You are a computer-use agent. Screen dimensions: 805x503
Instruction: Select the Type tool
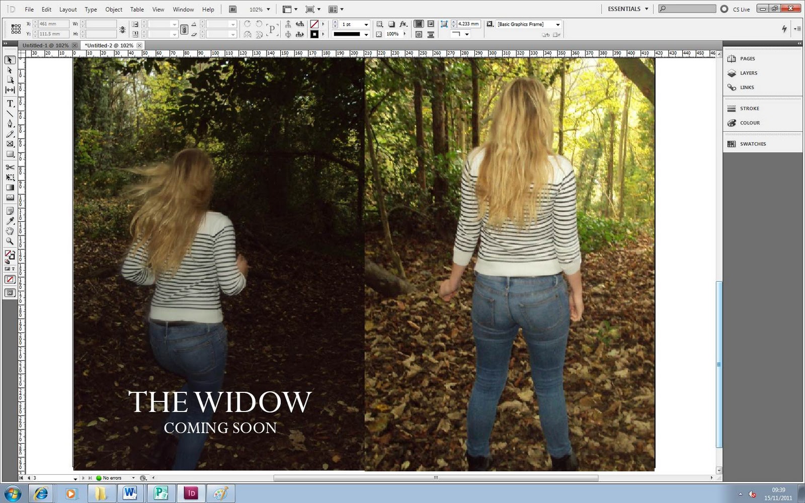pyautogui.click(x=9, y=104)
